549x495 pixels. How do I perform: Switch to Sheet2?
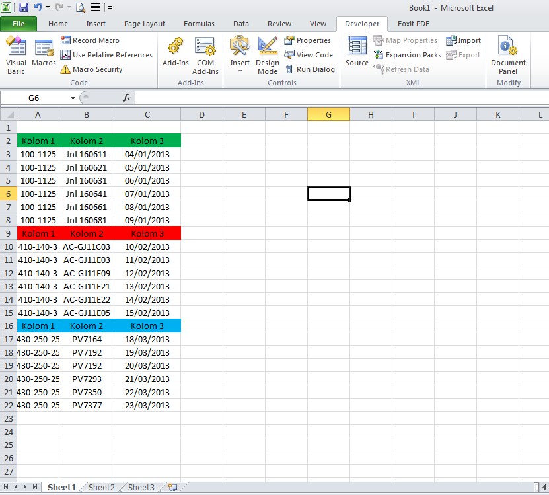click(100, 487)
